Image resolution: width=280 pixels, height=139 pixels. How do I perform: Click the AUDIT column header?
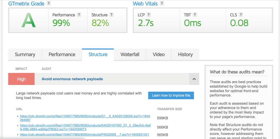46,69
